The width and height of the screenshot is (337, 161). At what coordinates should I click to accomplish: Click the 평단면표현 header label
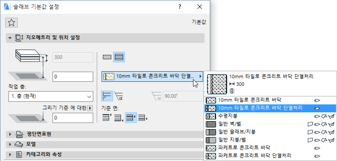point(39,134)
